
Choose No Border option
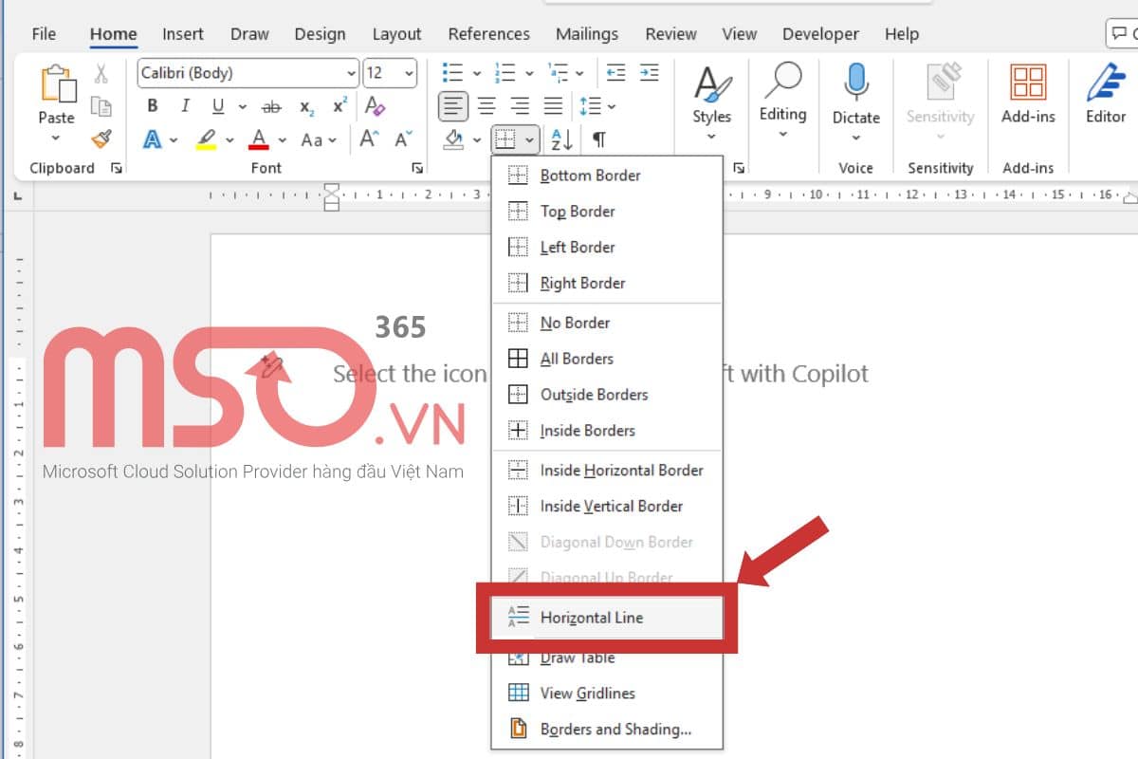tap(607, 323)
